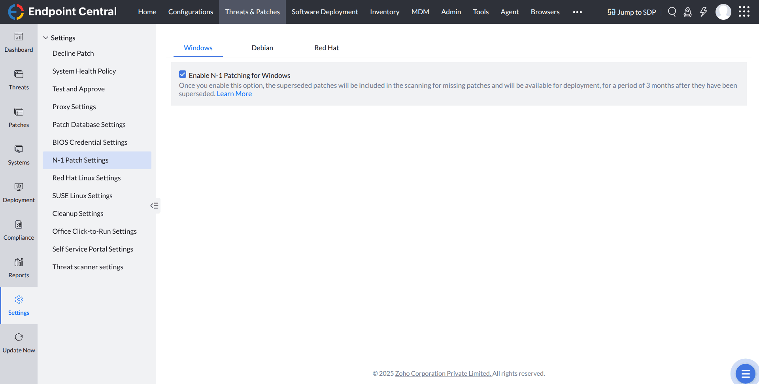Viewport: 759px width, 384px height.
Task: Open the Admin menu
Action: coord(451,12)
